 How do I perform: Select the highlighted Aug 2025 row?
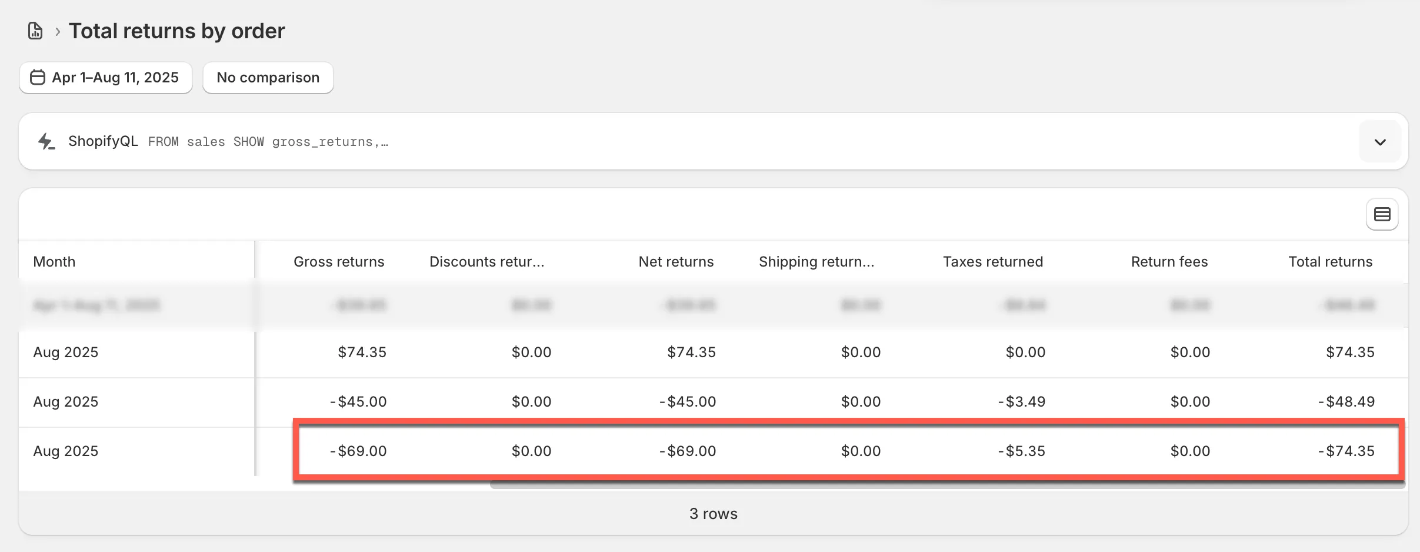[x=706, y=450]
